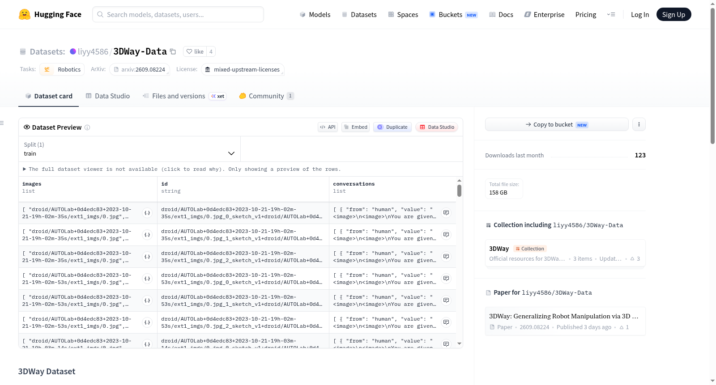Expand JSON of the sixth images cell
Image resolution: width=716 pixels, height=385 pixels.
tap(147, 322)
